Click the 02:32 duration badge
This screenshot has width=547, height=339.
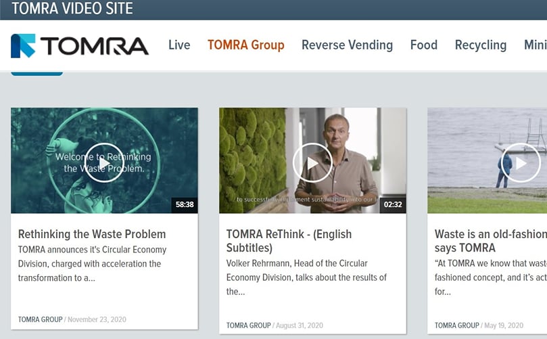point(393,204)
